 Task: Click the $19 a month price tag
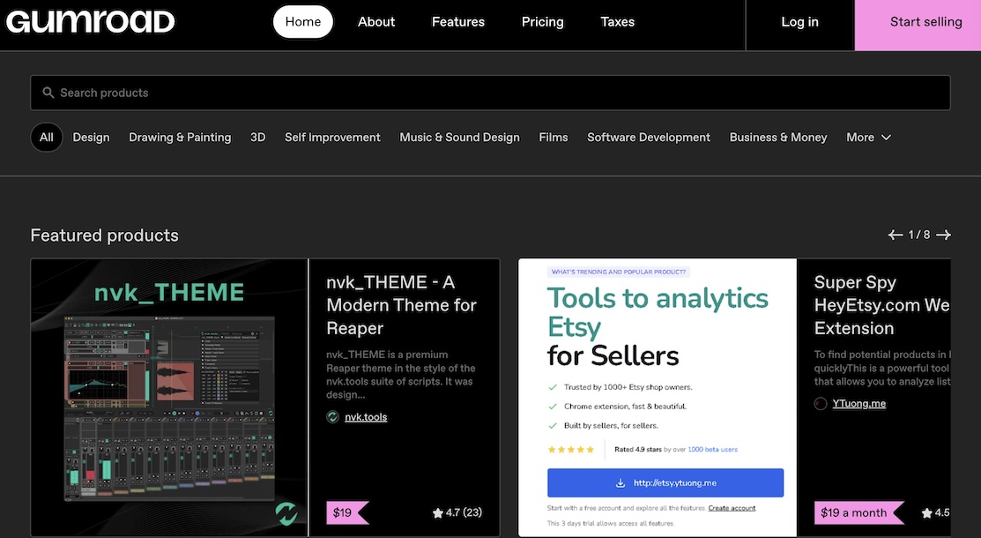pyautogui.click(x=858, y=513)
